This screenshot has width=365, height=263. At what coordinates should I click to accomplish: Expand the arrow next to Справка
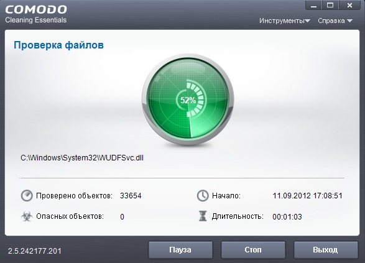point(349,21)
